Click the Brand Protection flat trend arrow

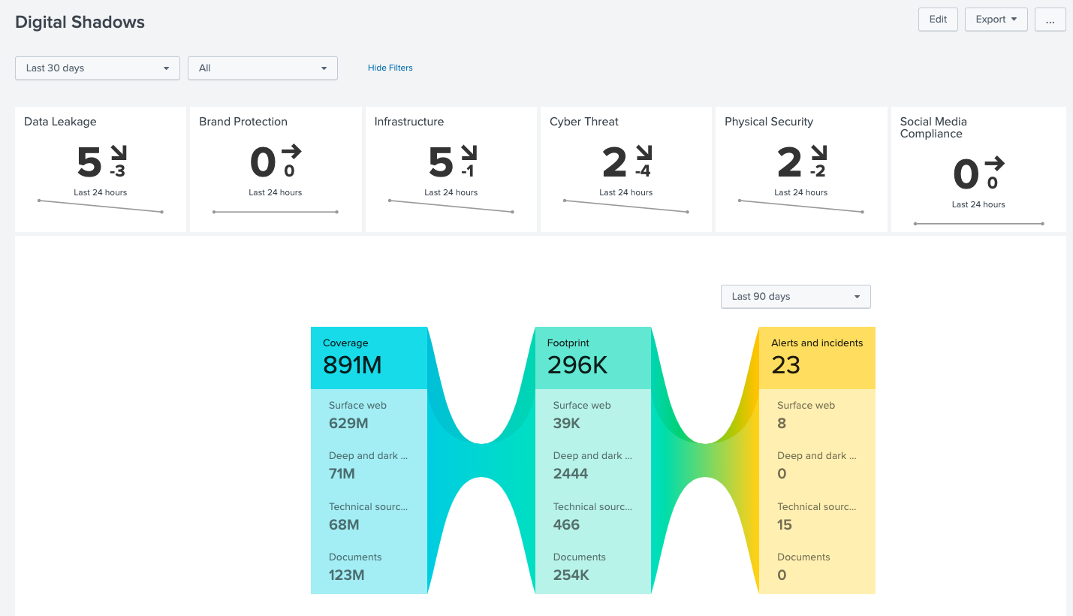[291, 152]
